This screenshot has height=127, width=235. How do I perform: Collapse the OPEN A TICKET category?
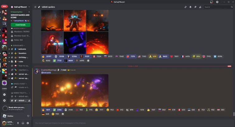click(x=19, y=84)
